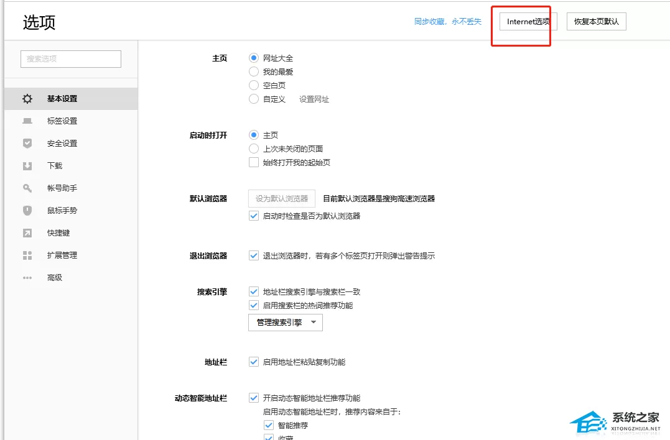The height and width of the screenshot is (440, 670).
Task: Select 空白页 as the homepage
Action: (x=254, y=85)
